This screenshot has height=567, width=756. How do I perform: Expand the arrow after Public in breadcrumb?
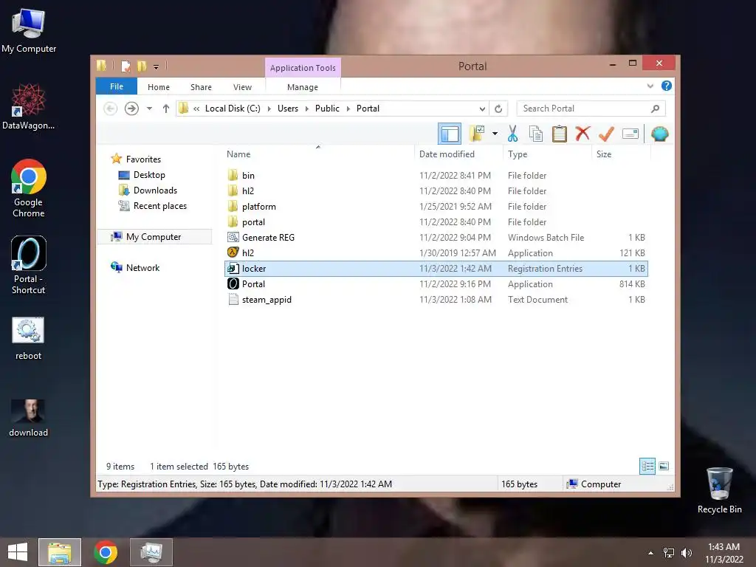pos(348,109)
